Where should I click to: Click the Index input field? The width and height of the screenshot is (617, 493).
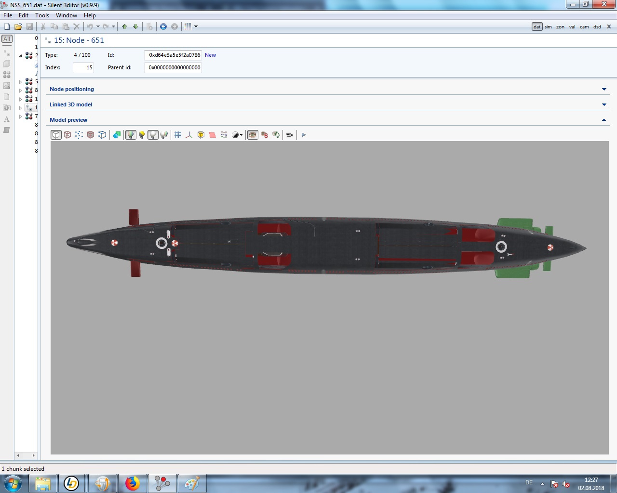83,68
